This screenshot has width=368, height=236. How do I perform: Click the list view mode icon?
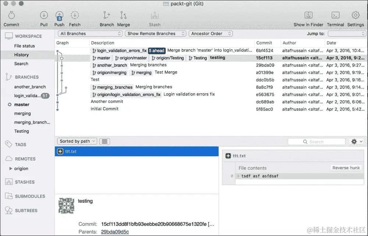[x=105, y=141]
